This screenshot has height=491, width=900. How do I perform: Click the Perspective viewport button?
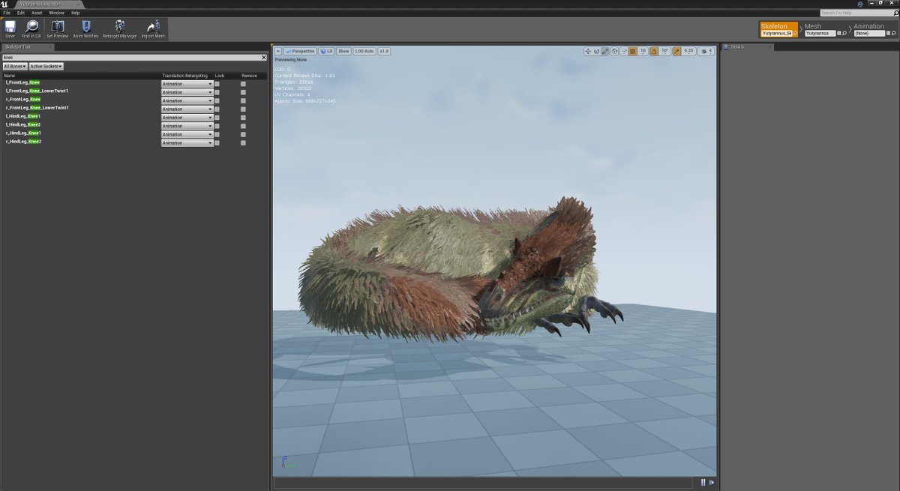299,51
